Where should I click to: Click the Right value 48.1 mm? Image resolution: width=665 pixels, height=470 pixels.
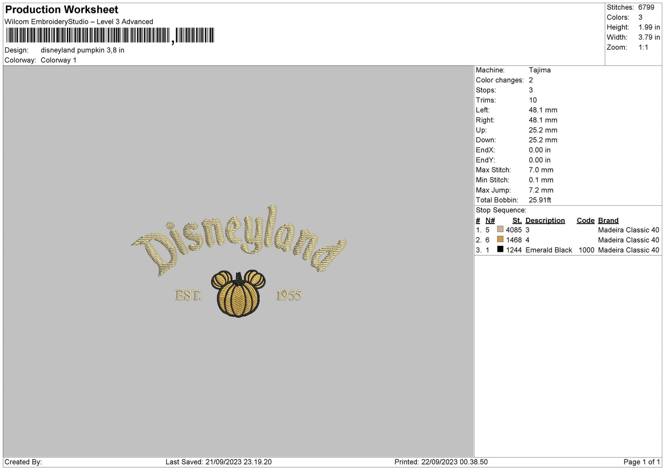543,120
